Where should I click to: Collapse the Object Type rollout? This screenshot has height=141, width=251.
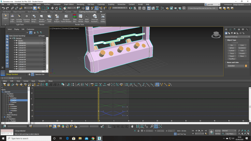[226, 40]
